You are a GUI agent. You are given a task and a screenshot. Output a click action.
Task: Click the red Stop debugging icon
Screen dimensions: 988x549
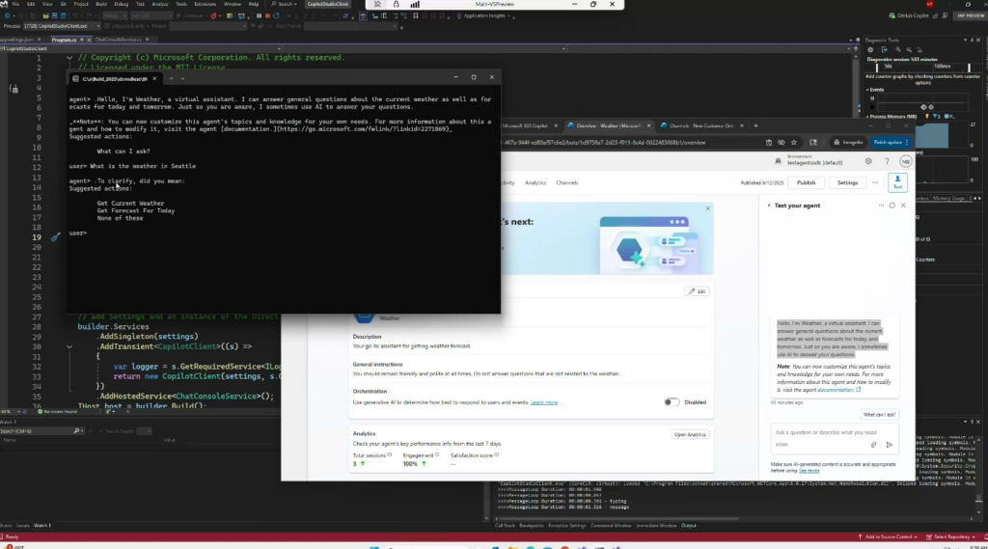267,15
